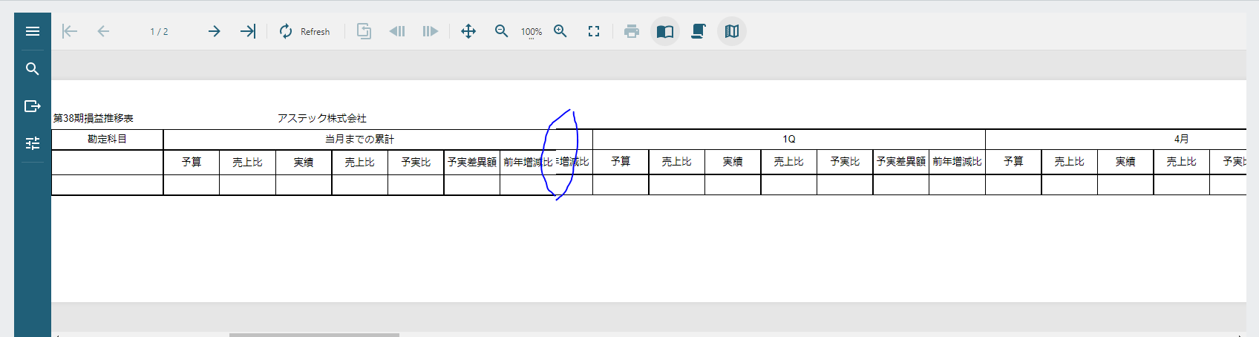Click 前年増減比 under the 1Q group
This screenshot has width=1259, height=337.
pyautogui.click(x=958, y=161)
